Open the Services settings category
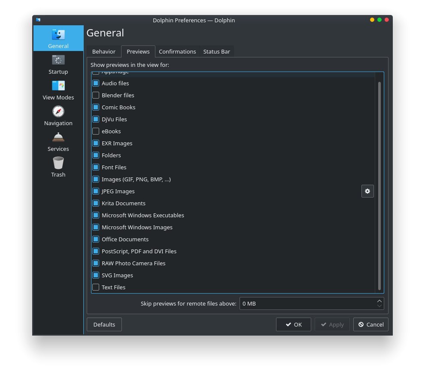This screenshot has height=372, width=425. 58,141
